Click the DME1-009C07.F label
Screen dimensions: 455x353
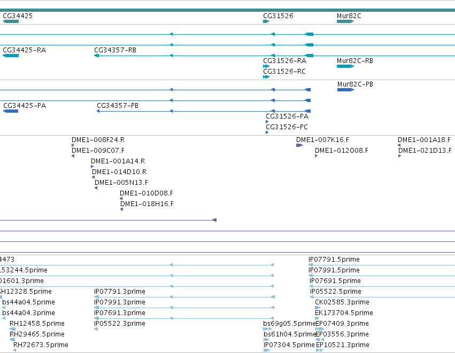(x=98, y=151)
